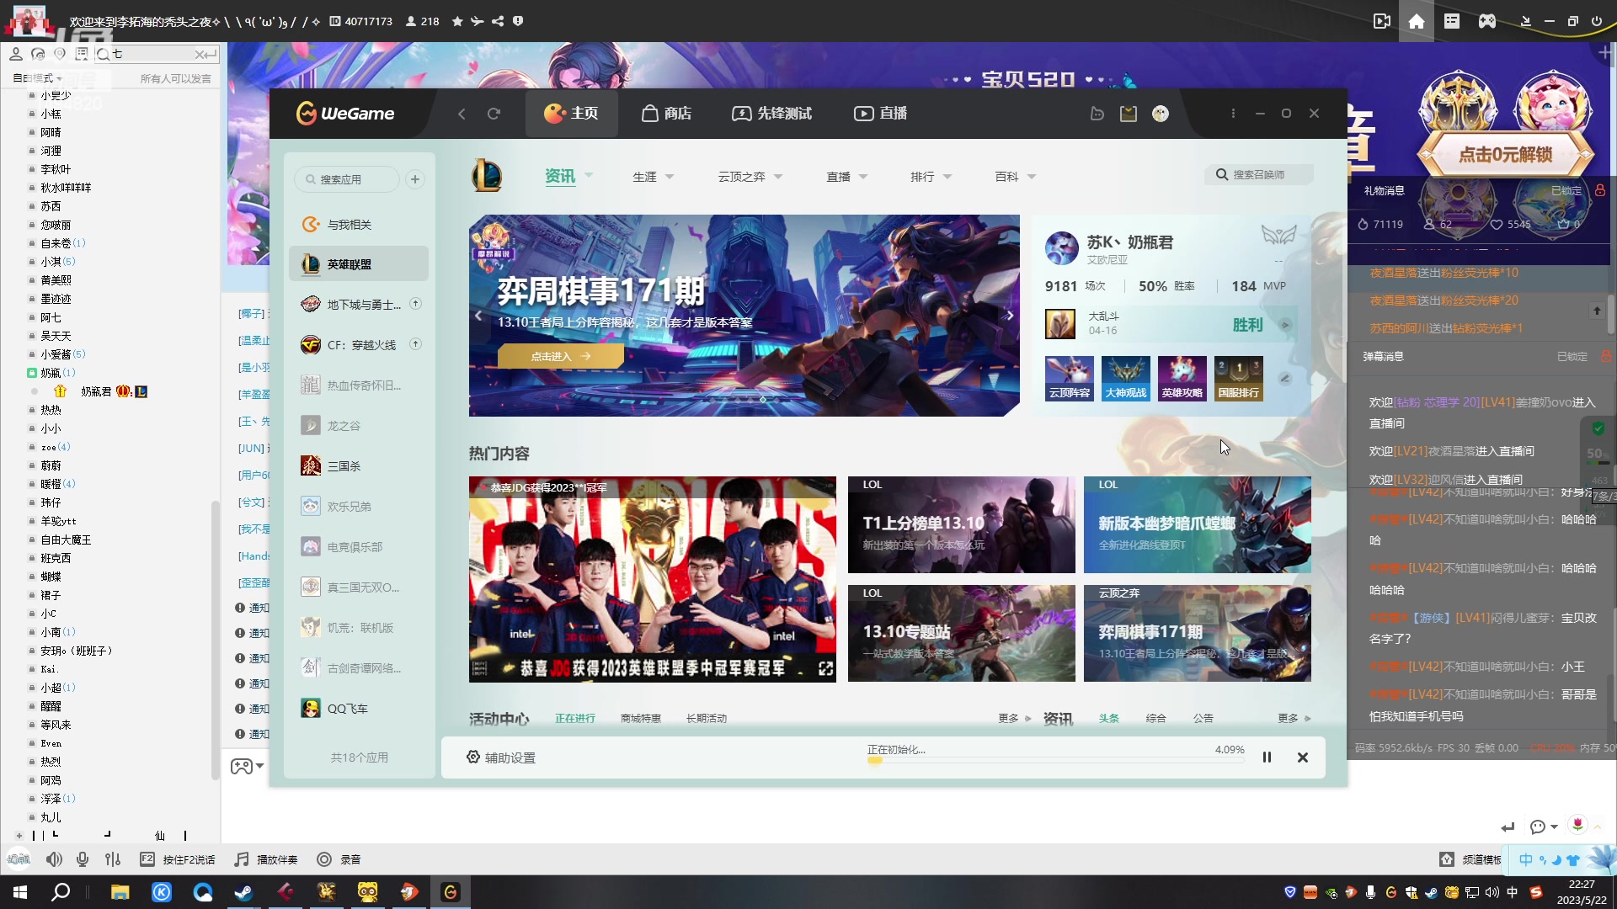Open the WeGame 商店 tab
This screenshot has height=909, width=1617.
(666, 114)
